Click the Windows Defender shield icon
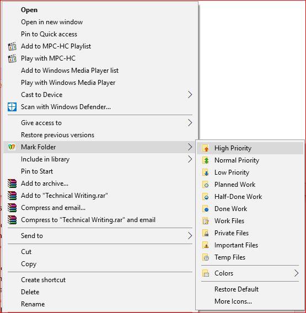Viewport: 306px width, 313px height. tap(12, 107)
